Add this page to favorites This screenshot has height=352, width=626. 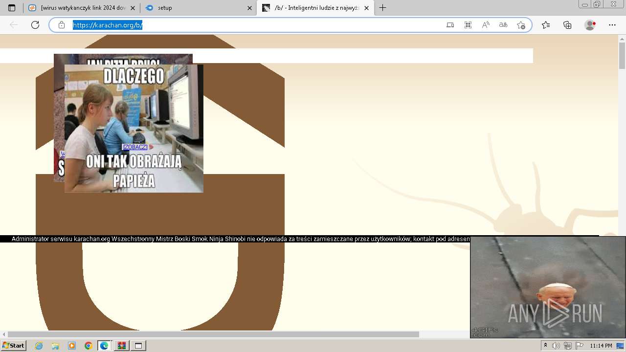click(x=521, y=25)
